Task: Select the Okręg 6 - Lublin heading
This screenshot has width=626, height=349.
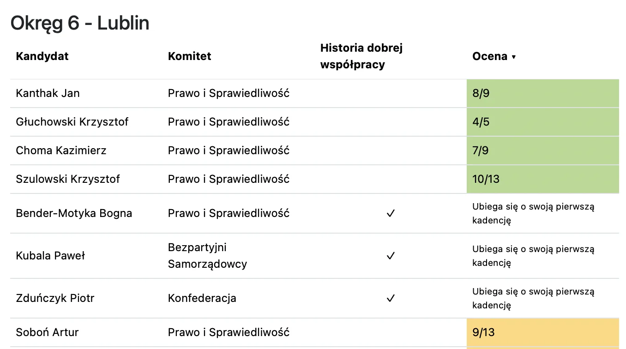Action: tap(80, 23)
